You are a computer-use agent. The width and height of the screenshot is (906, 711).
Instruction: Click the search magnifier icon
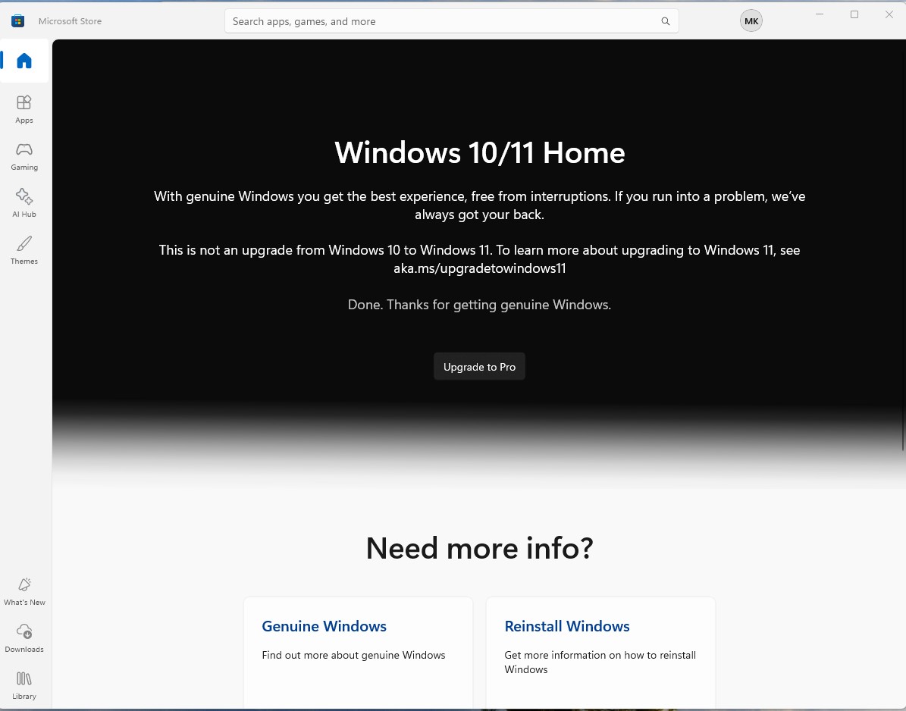pyautogui.click(x=665, y=21)
